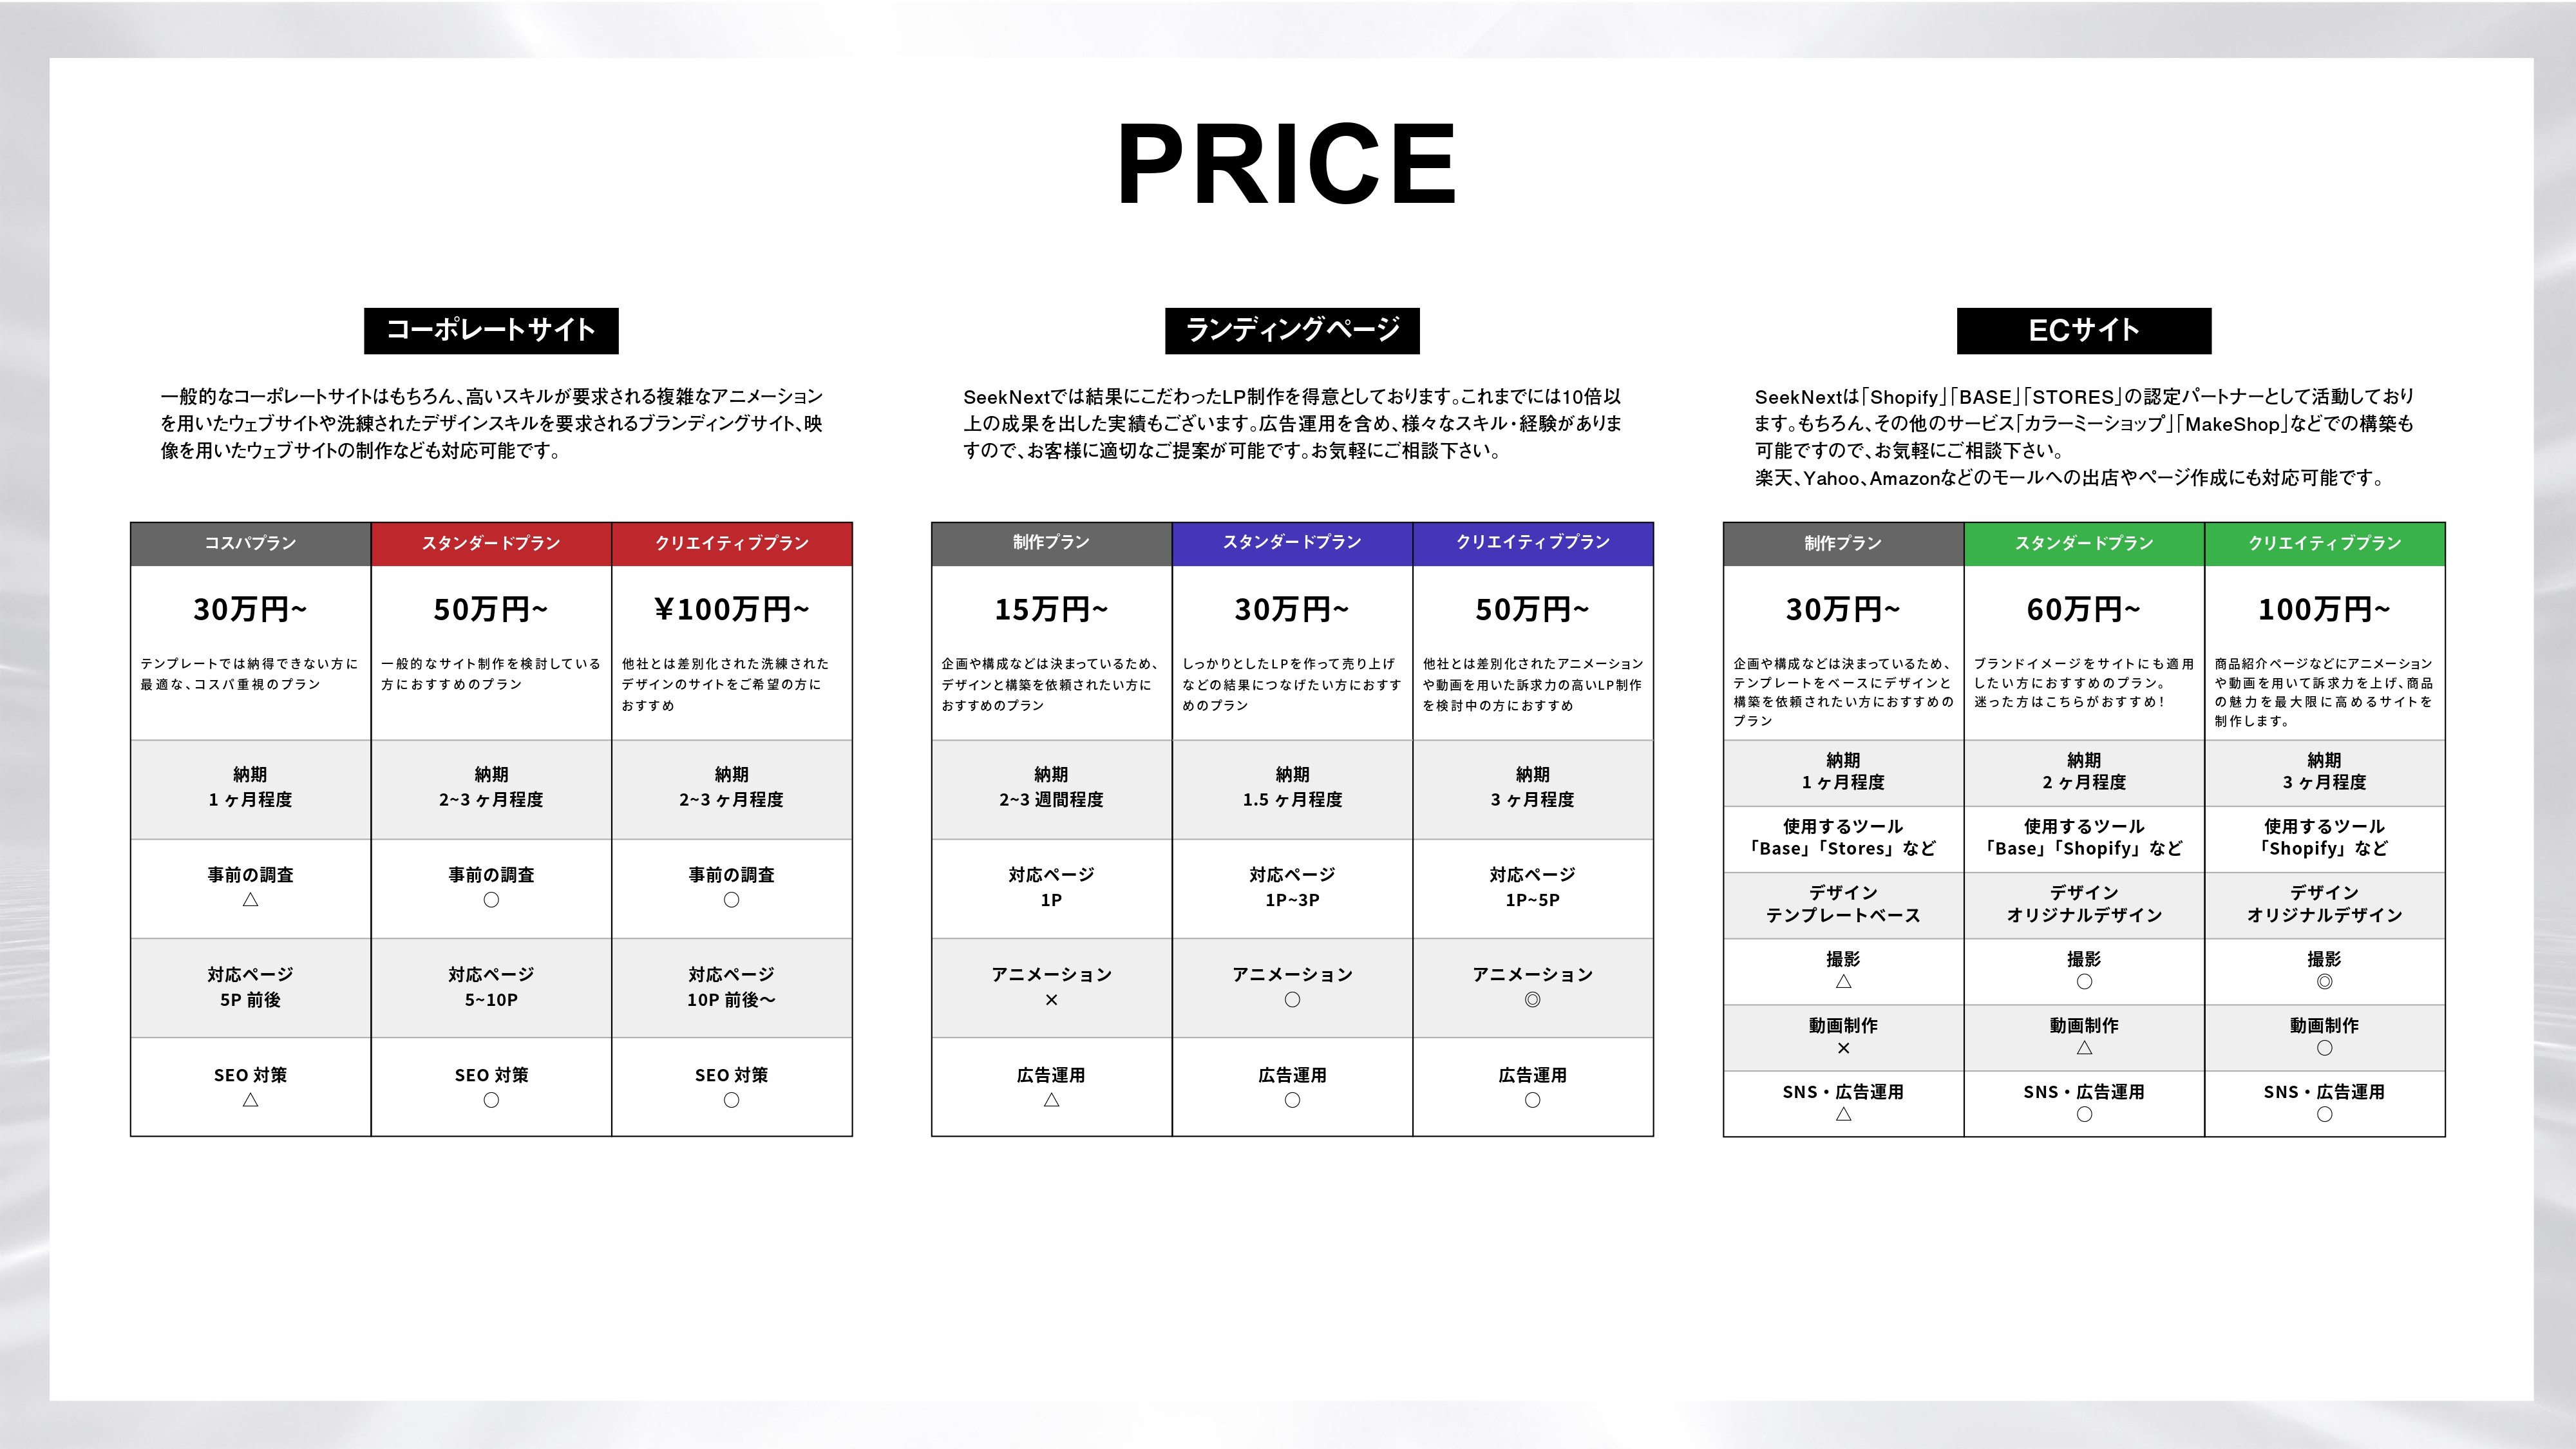Image resolution: width=2576 pixels, height=1449 pixels.
Task: Select the gray コスパプラン header
Action: tap(250, 543)
